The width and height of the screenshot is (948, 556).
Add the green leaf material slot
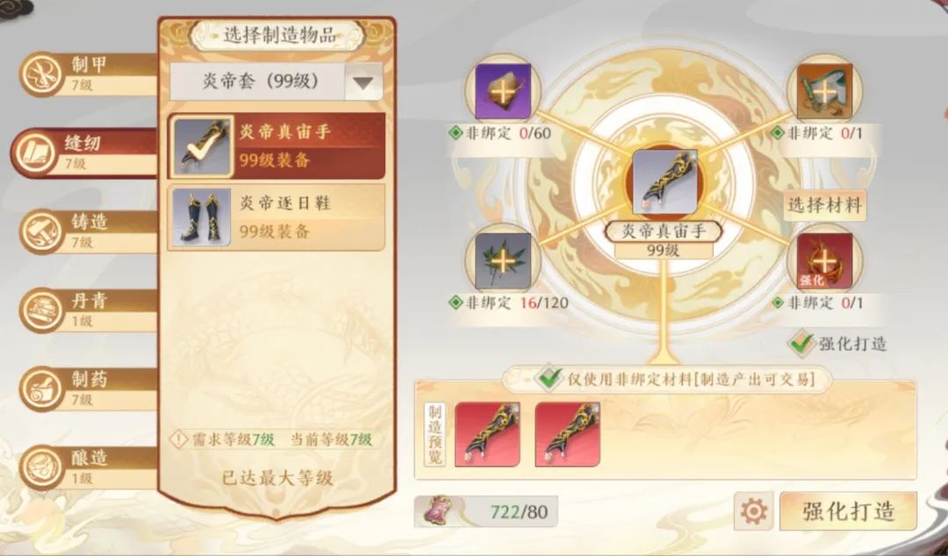(503, 261)
